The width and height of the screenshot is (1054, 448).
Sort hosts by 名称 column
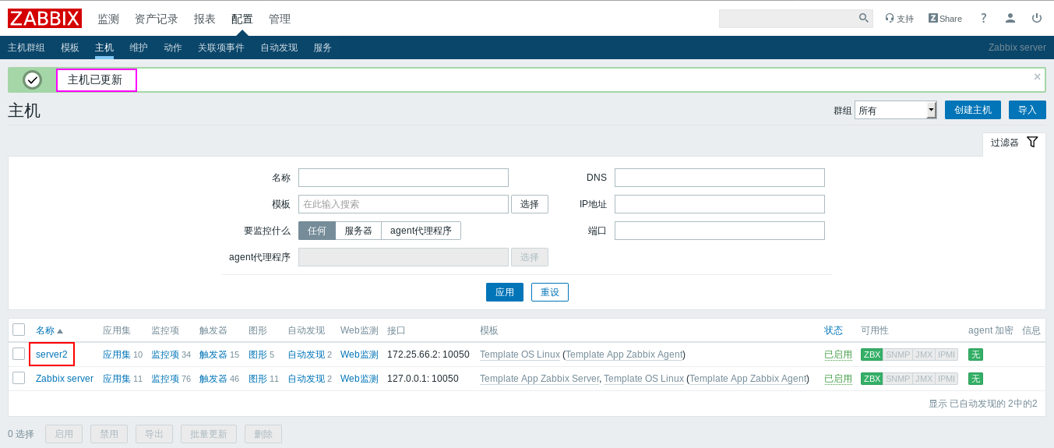pyautogui.click(x=49, y=330)
